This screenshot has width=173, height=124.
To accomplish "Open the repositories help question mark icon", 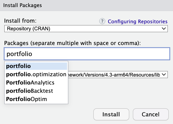I will point(102,21).
